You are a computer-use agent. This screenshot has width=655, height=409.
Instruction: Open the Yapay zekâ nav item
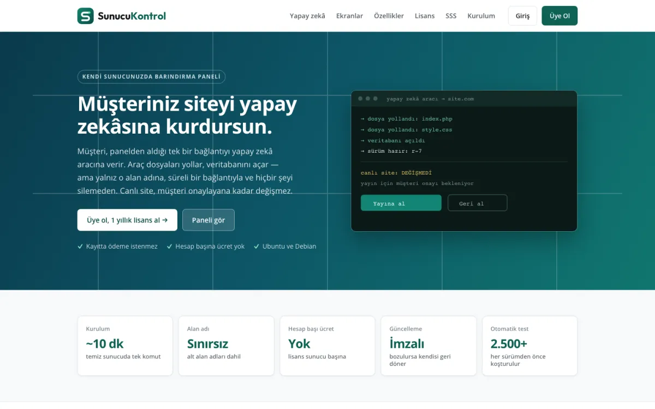[x=307, y=16]
